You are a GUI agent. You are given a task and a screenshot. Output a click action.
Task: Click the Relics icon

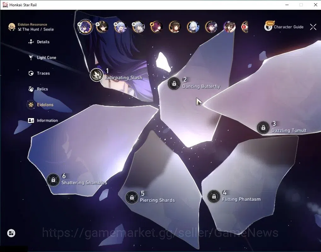click(31, 89)
